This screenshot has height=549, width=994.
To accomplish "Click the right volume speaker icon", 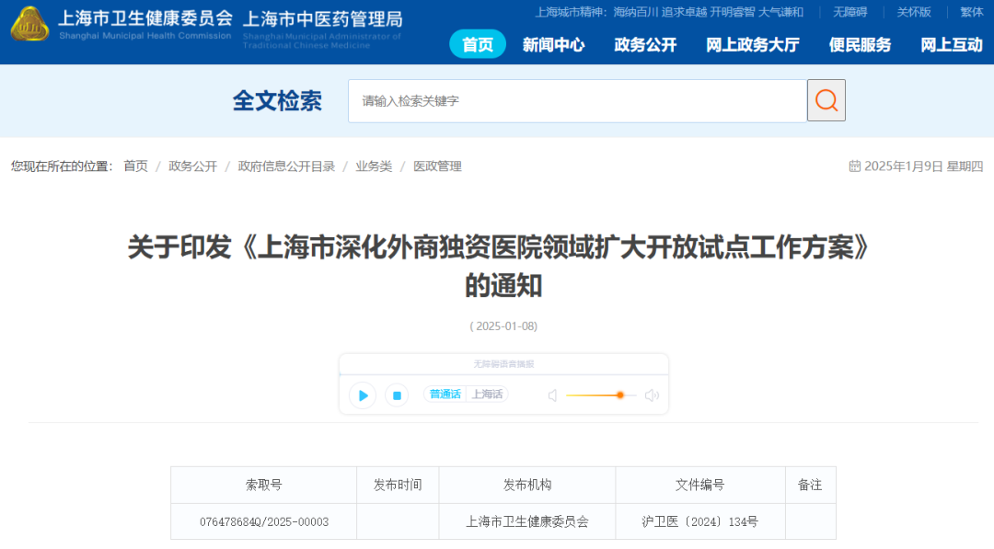I will pyautogui.click(x=652, y=395).
